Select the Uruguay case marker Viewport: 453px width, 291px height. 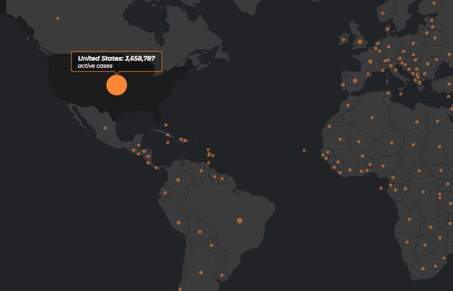(222, 275)
